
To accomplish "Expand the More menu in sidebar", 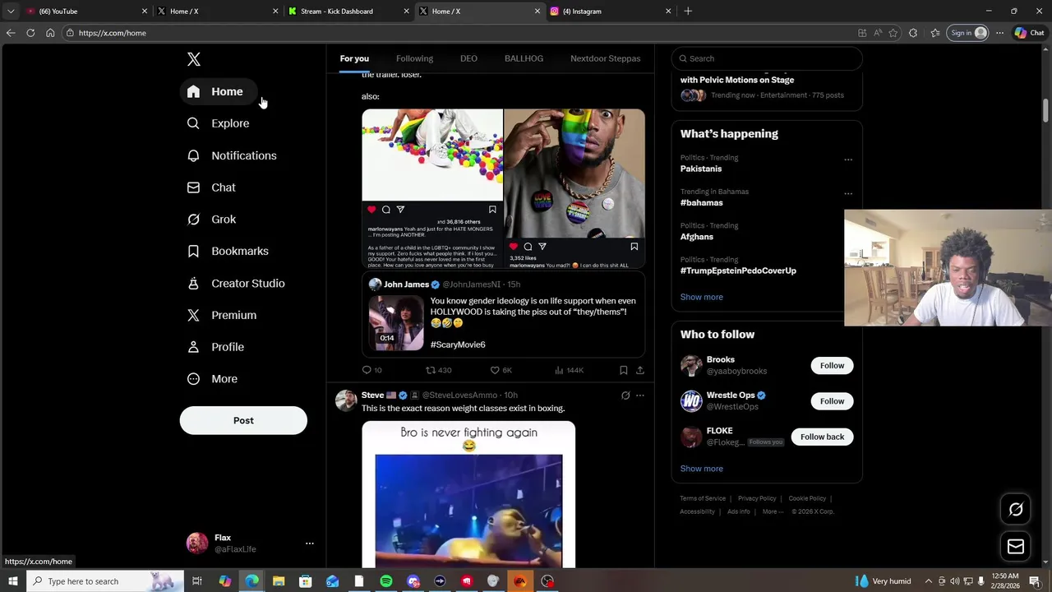I will [x=212, y=379].
